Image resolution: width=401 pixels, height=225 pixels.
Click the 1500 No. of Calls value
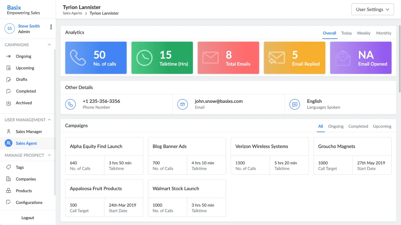pyautogui.click(x=240, y=163)
